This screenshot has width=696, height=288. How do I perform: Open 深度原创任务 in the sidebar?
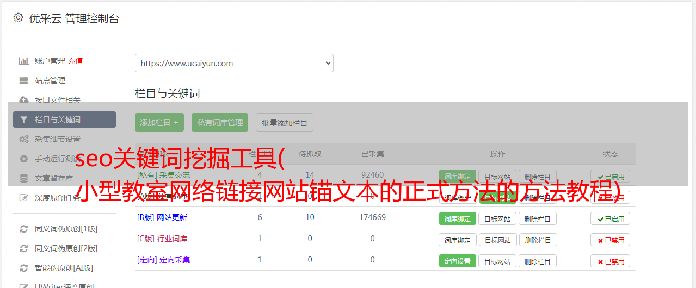pyautogui.click(x=58, y=198)
